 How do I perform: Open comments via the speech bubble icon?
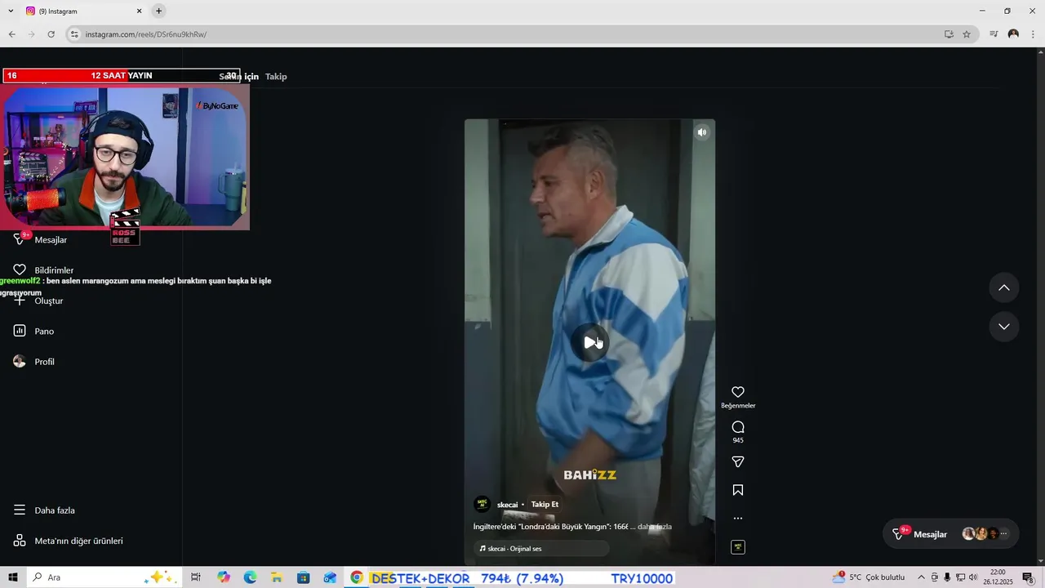(738, 427)
